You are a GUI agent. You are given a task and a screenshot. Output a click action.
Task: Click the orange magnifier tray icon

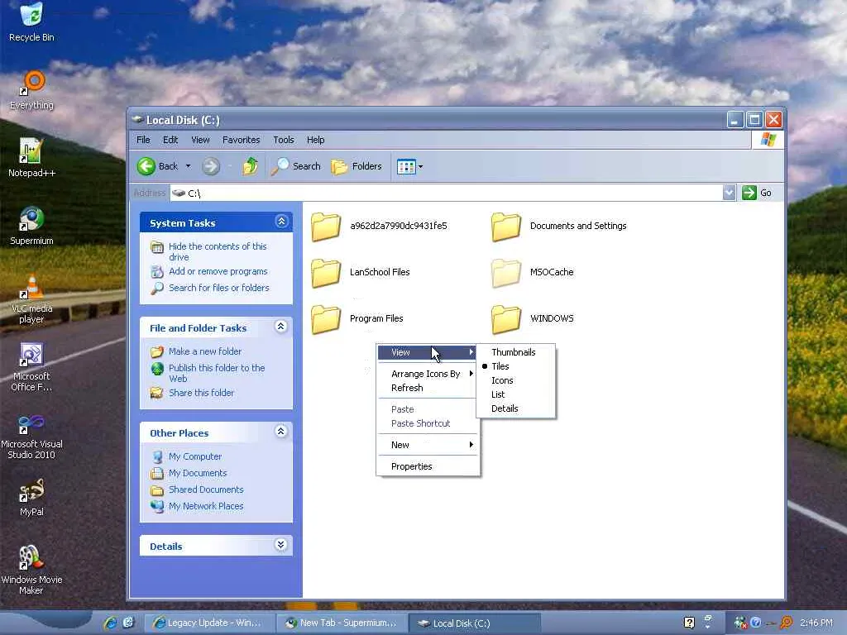787,623
